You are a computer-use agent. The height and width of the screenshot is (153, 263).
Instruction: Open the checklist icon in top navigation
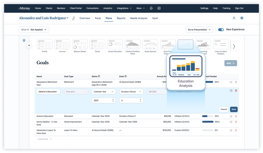pos(159,8)
